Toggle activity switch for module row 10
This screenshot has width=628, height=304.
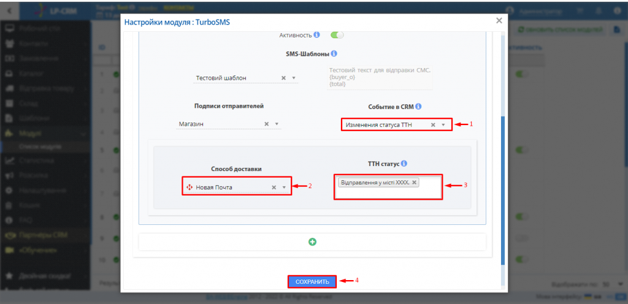click(523, 260)
